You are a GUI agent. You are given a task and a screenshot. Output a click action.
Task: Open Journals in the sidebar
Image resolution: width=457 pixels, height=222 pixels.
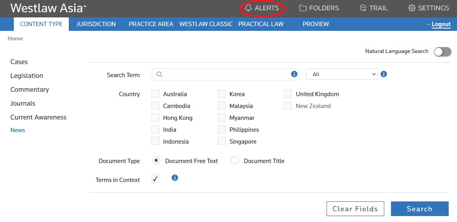23,103
